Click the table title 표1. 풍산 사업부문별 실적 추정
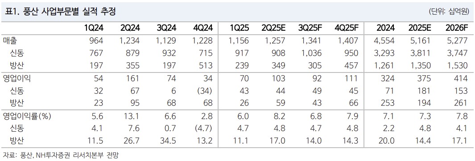This screenshot has height=161, width=475. (59, 12)
